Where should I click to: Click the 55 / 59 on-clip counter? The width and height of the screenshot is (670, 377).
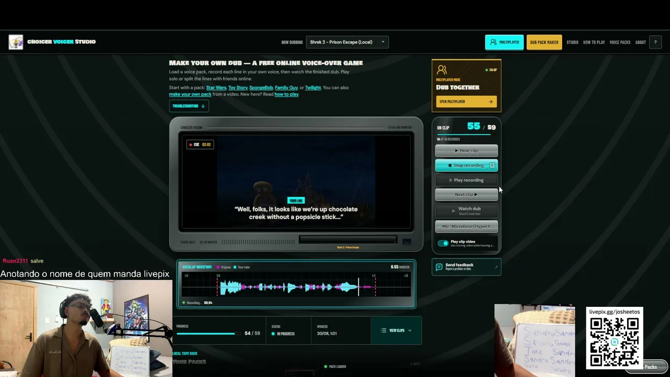click(x=481, y=127)
